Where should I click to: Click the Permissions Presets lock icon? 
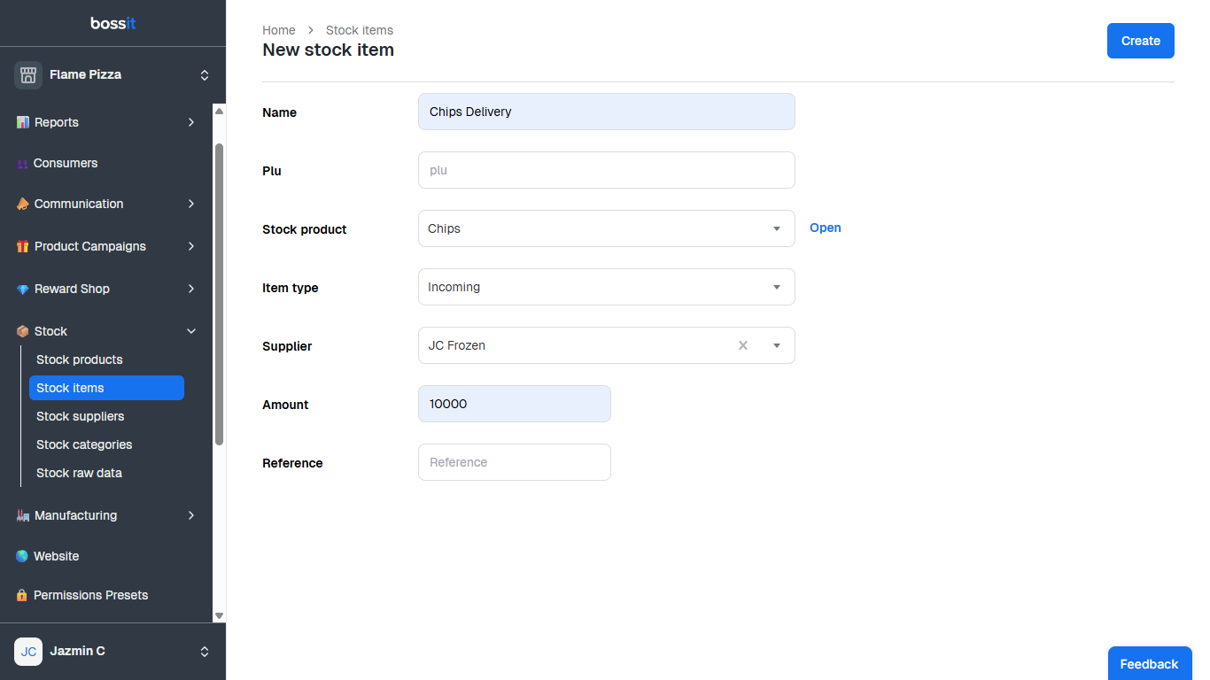[22, 595]
